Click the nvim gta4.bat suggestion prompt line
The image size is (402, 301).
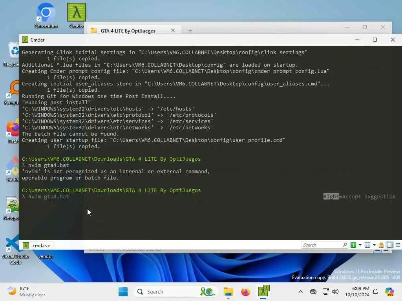click(46, 197)
